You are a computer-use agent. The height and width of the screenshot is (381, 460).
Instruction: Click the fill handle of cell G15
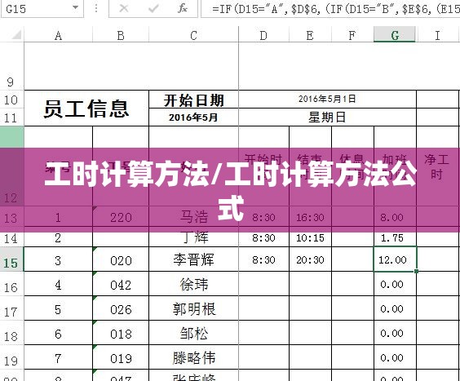[416, 271]
